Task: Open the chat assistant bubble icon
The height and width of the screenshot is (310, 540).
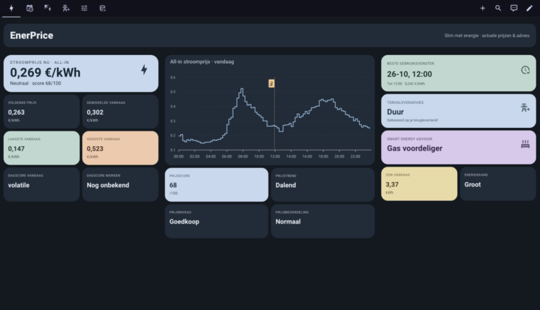Action: point(513,8)
